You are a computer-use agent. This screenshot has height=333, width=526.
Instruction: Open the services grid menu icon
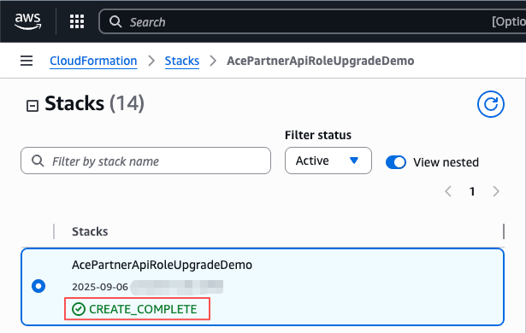point(77,21)
